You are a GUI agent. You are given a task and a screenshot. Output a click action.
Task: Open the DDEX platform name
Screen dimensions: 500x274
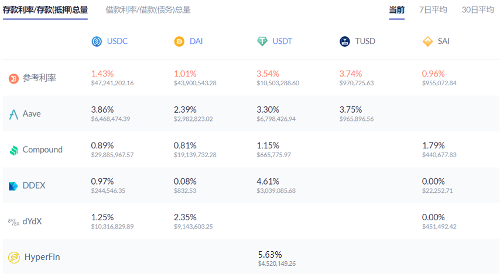point(34,186)
